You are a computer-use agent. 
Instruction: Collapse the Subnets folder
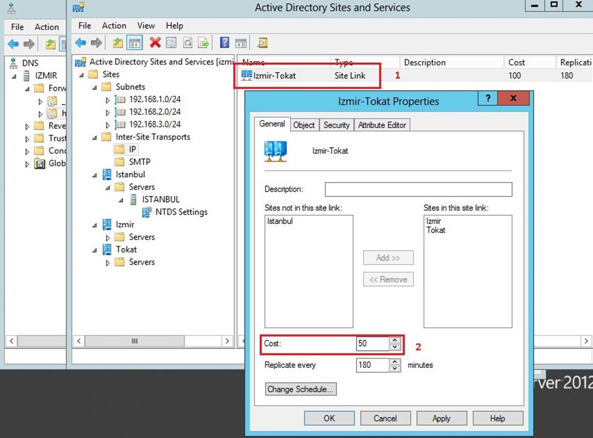pos(94,87)
